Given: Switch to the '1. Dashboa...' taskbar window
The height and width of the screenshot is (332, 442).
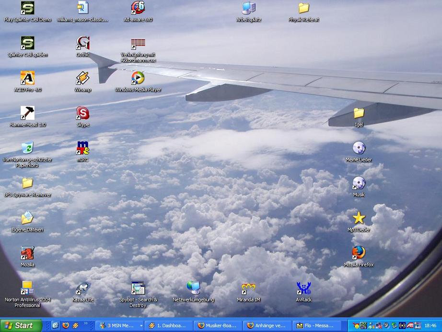Looking at the screenshot, I should tap(169, 325).
